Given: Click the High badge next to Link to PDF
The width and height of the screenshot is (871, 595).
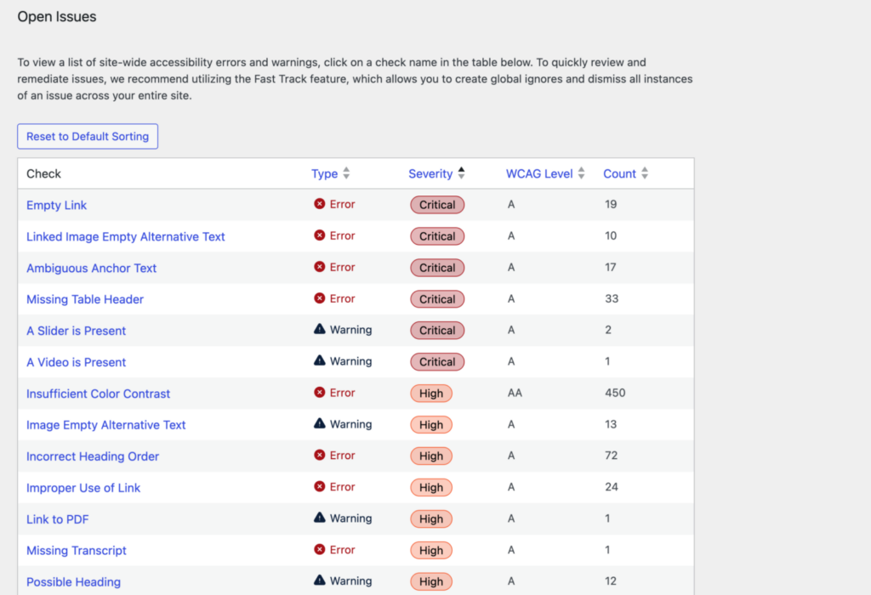Looking at the screenshot, I should click(431, 518).
